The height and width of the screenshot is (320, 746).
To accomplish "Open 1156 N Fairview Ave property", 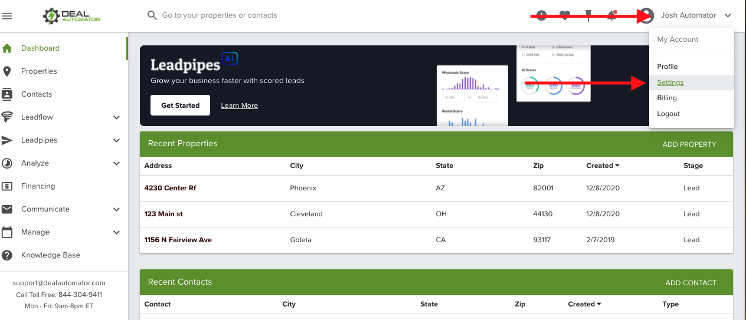I will (178, 240).
